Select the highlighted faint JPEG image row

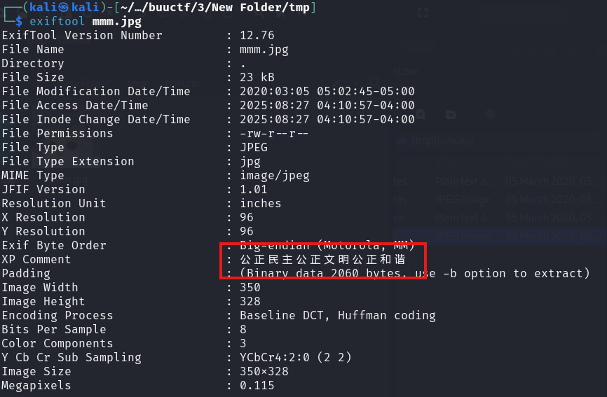pos(499,236)
